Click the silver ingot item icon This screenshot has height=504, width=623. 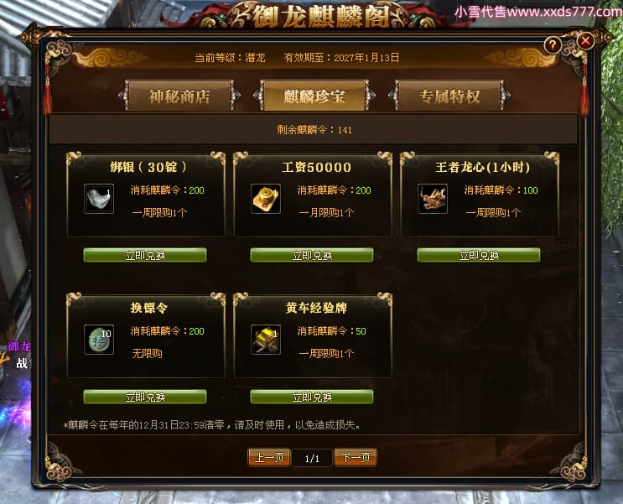[x=99, y=199]
